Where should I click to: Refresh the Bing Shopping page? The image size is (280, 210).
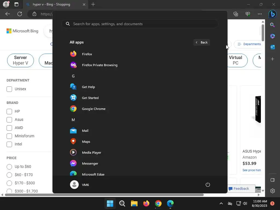pyautogui.click(x=20, y=14)
